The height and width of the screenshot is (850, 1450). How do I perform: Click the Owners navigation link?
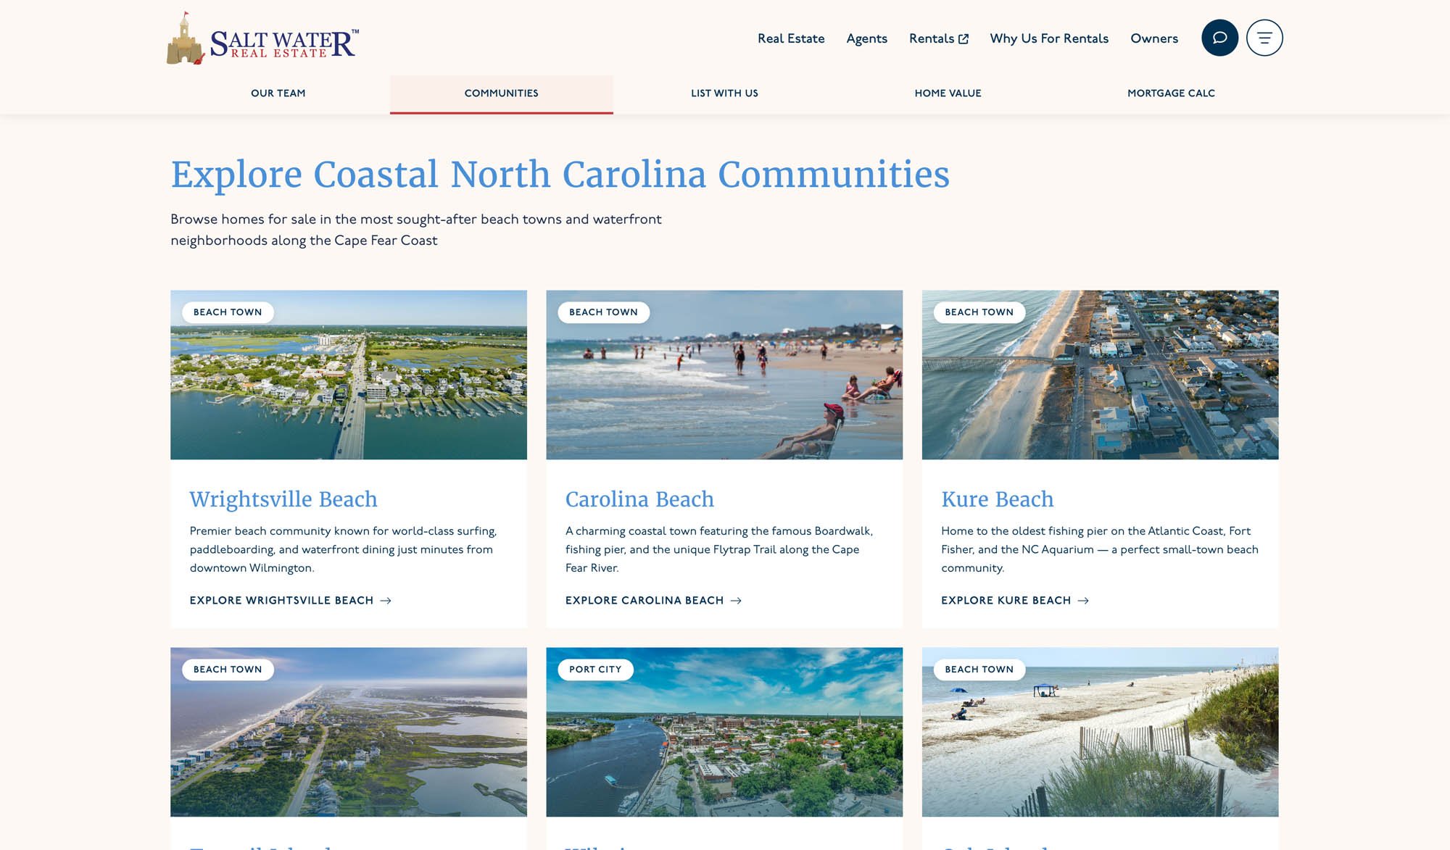(1154, 38)
